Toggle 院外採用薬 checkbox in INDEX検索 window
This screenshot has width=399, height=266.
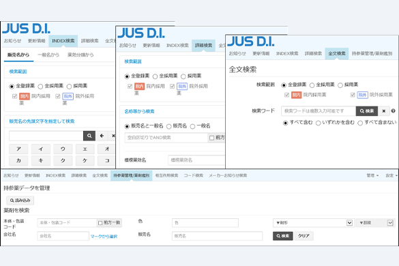click(58, 96)
